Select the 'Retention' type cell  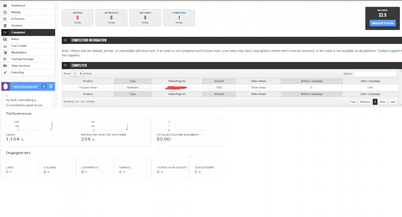133,88
